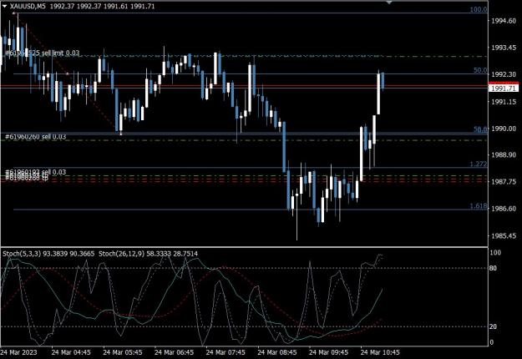Click the 1.272 Fibonacci extension label
The width and height of the screenshot is (522, 359).
[479, 164]
